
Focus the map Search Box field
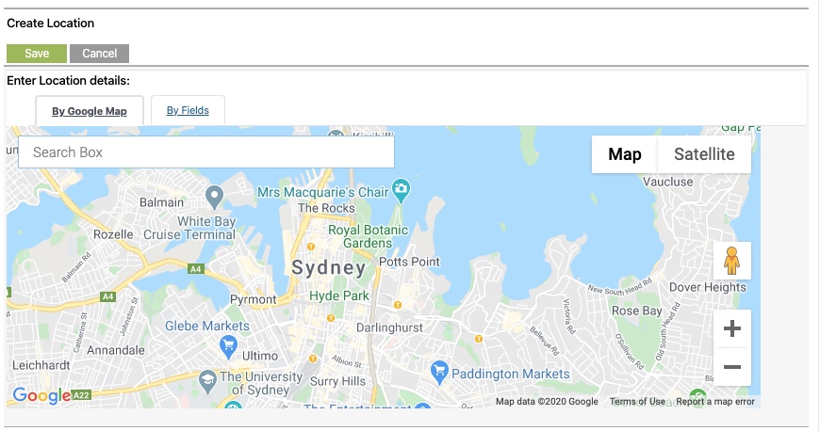[206, 152]
